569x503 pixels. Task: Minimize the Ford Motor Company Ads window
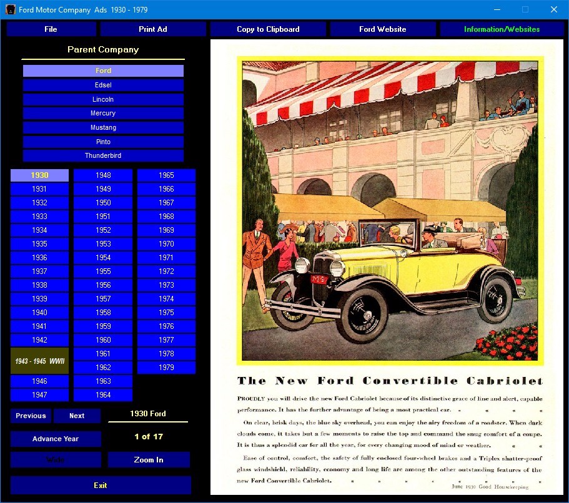tap(497, 9)
